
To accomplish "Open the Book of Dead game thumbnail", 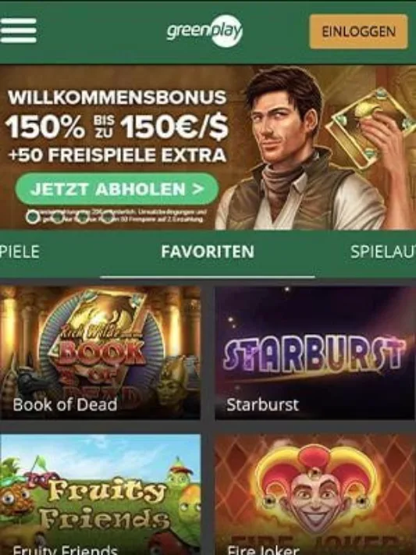I will pos(100,354).
